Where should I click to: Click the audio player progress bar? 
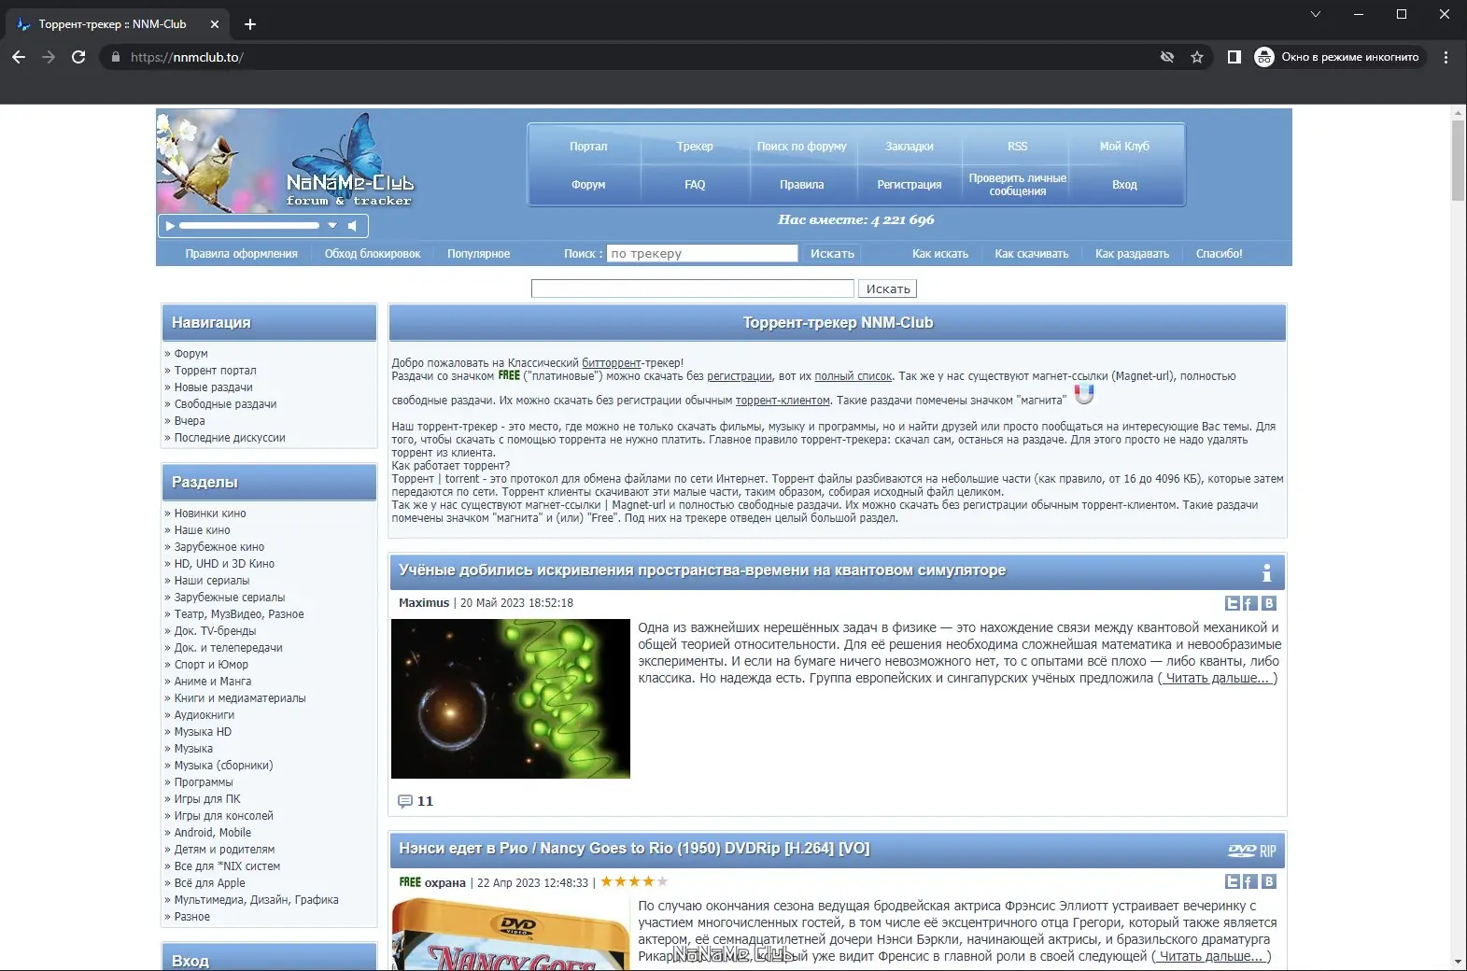[249, 226]
